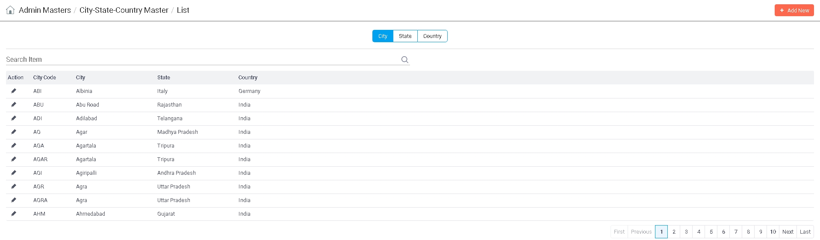This screenshot has height=240, width=820.
Task: Edit the row with code AGRA
Action: (14, 200)
